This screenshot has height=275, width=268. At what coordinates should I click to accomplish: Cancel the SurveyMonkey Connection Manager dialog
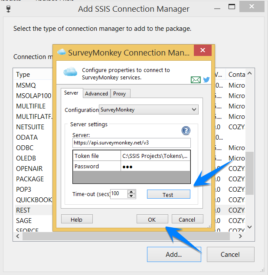(x=187, y=219)
